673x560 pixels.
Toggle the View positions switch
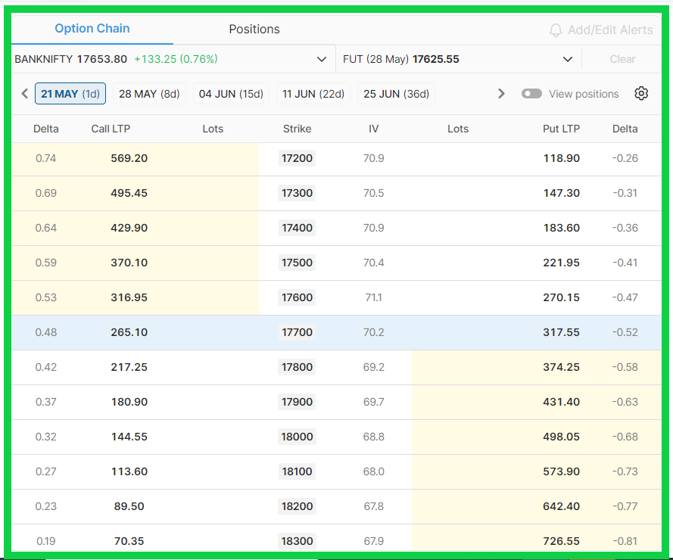click(x=531, y=94)
